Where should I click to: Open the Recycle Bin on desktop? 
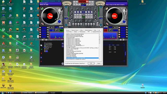142,86
